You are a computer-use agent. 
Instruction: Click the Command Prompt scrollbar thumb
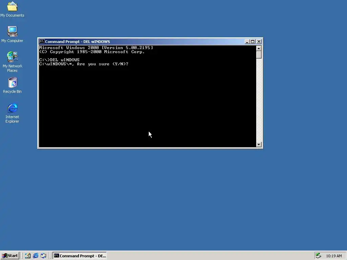click(x=259, y=55)
